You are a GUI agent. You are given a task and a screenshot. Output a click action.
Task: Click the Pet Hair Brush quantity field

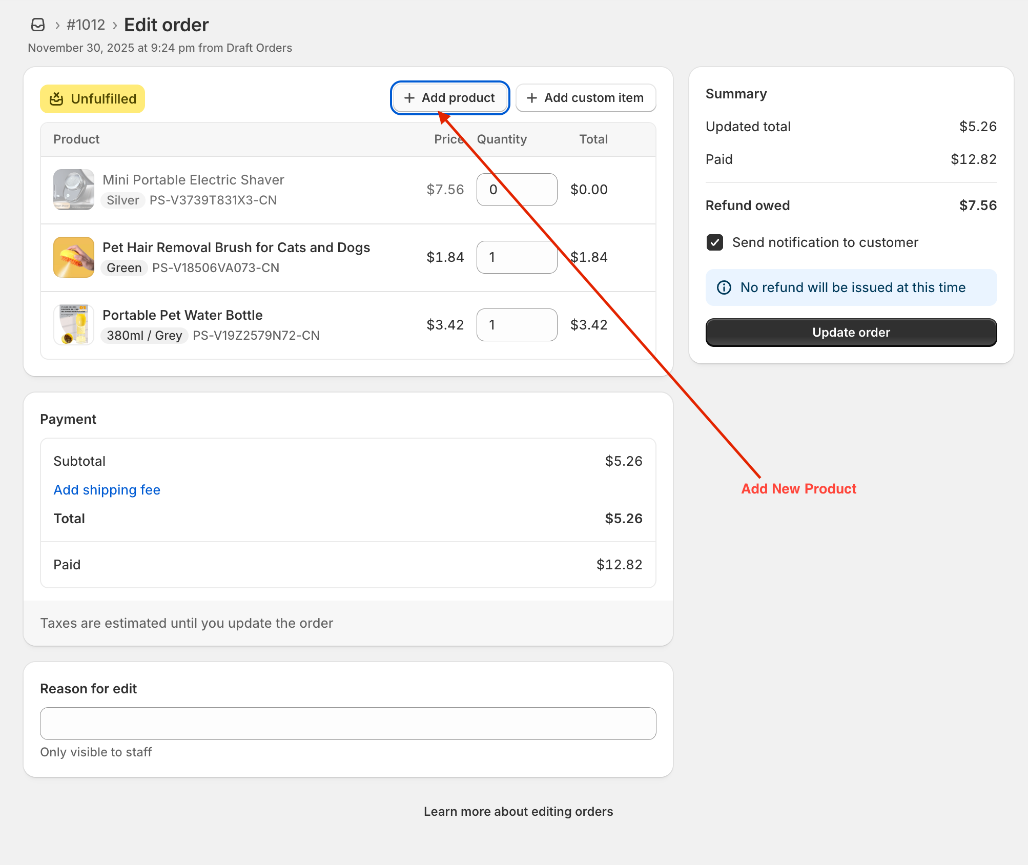coord(517,257)
